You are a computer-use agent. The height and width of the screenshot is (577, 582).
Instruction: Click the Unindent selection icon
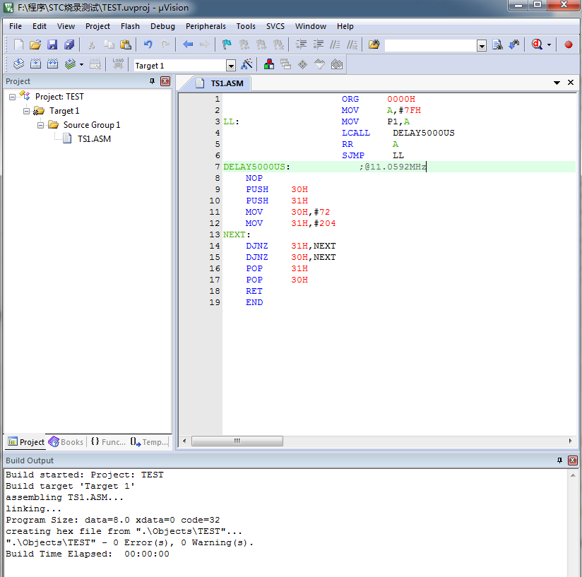(318, 45)
